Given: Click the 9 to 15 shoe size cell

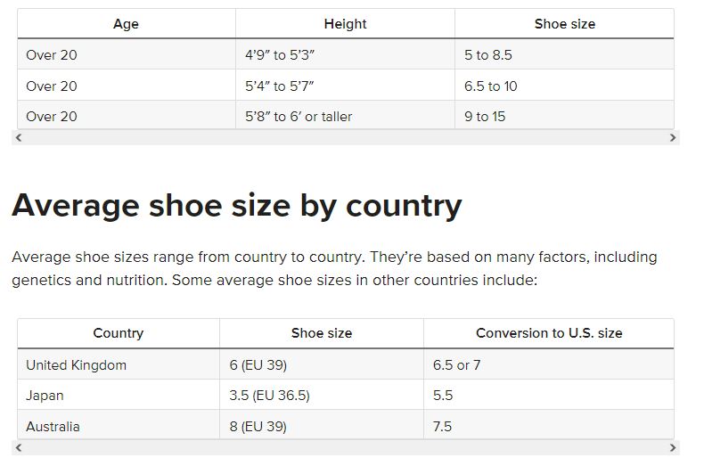Looking at the screenshot, I should pos(485,116).
